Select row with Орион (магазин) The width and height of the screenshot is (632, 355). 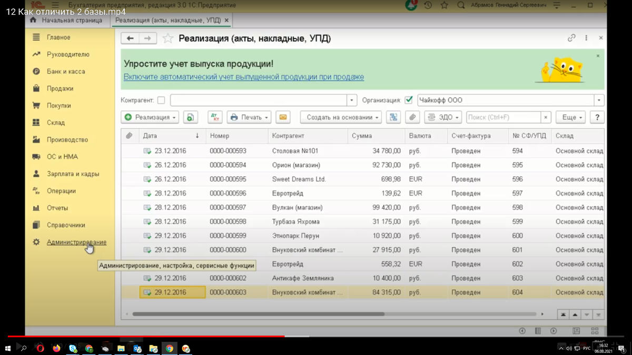[362, 165]
